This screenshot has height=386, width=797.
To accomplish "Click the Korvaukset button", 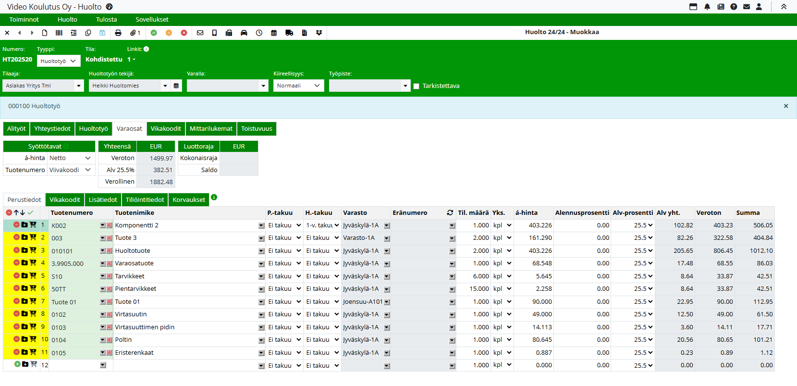I will coord(189,199).
